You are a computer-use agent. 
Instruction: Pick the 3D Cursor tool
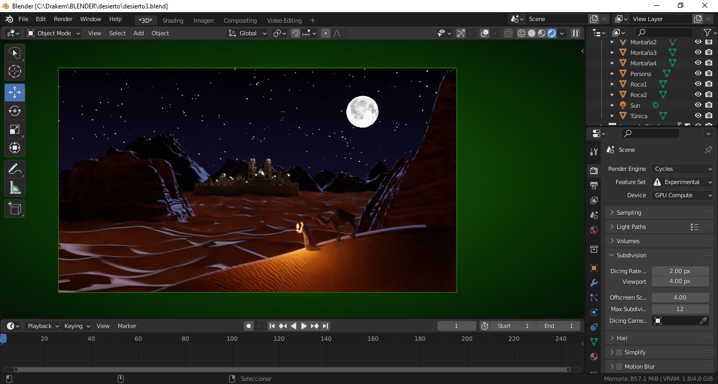(x=15, y=71)
